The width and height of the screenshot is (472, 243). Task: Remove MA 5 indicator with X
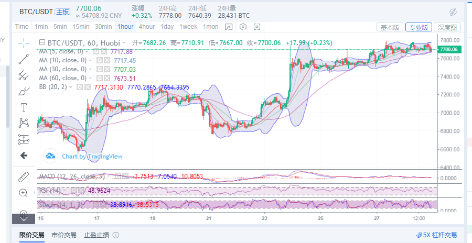tap(103, 52)
